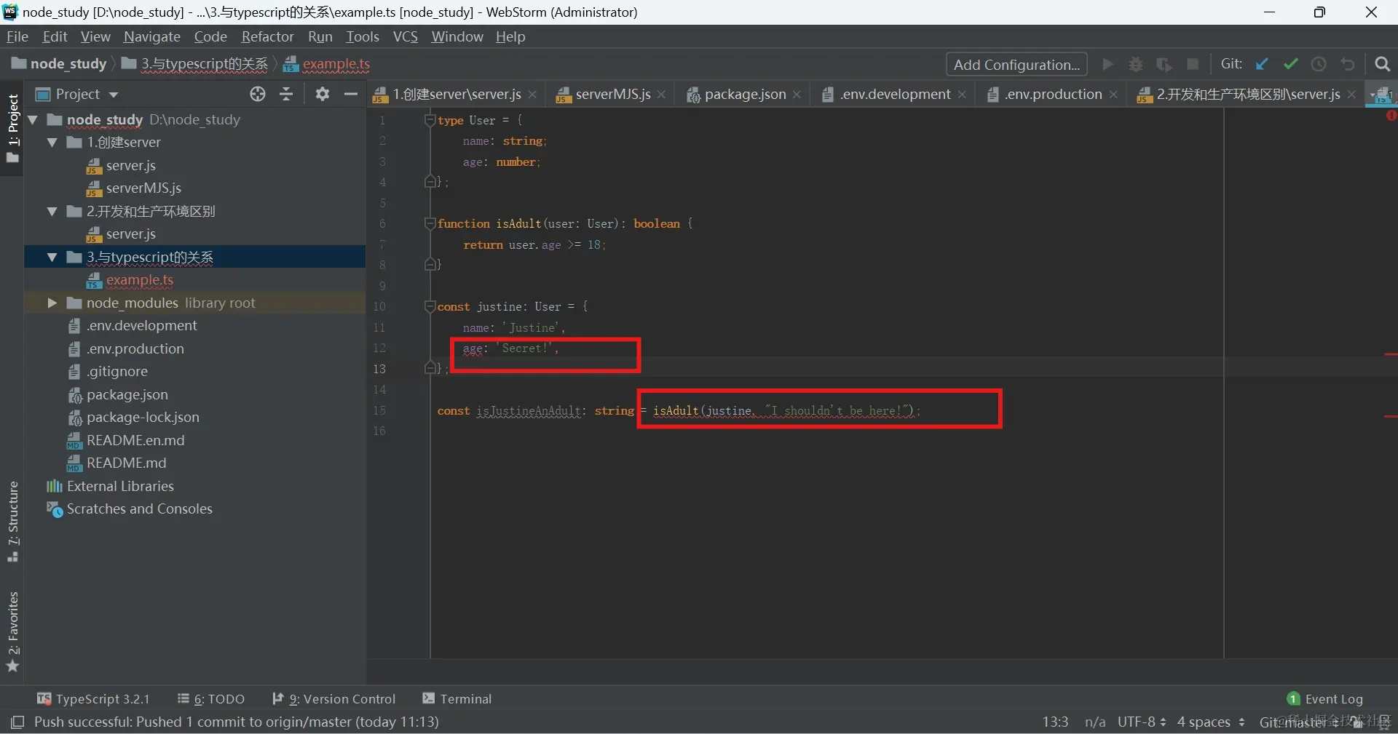
Task: Open the VCS menu
Action: tap(406, 36)
